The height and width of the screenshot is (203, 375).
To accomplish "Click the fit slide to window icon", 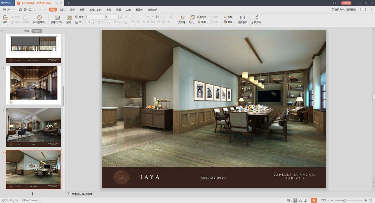I will pyautogui.click(x=371, y=200).
